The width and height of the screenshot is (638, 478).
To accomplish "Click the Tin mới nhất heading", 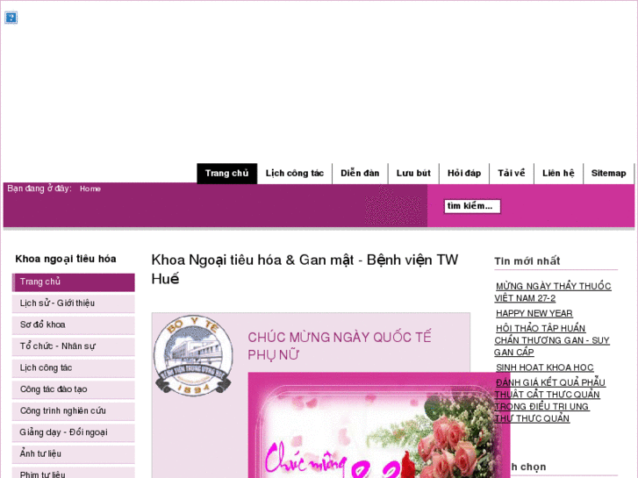I will (x=527, y=261).
